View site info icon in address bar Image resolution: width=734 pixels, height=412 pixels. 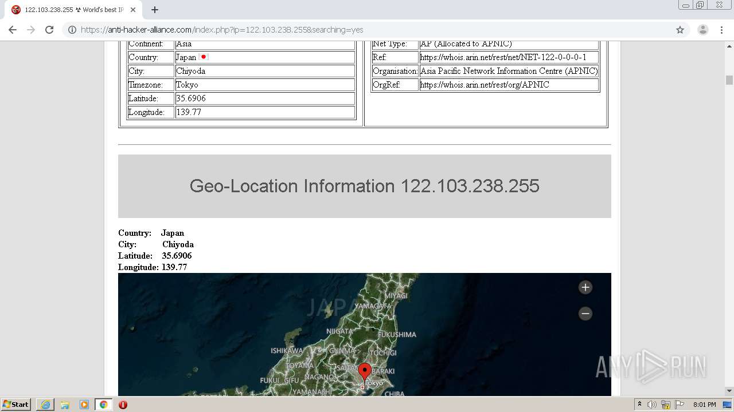coord(72,30)
